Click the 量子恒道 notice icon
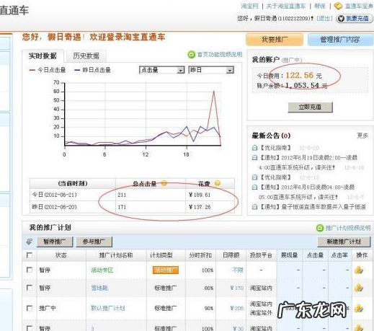 point(254,207)
